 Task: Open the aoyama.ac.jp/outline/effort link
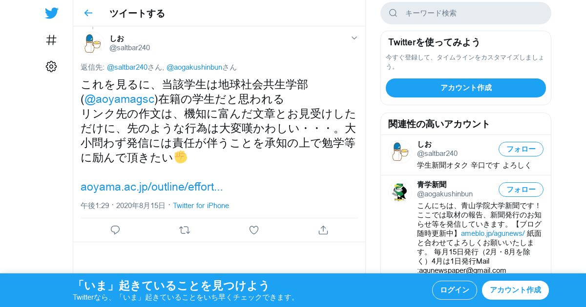point(152,187)
